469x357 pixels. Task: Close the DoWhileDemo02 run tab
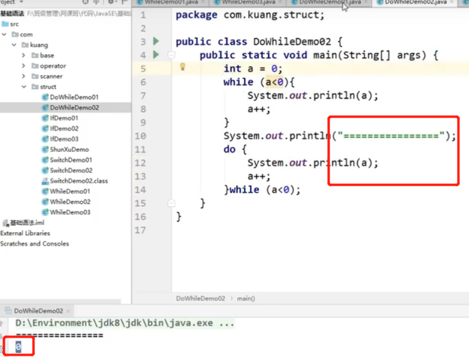[68, 311]
